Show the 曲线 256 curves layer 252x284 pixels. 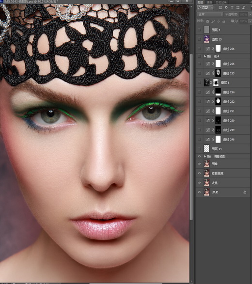pyautogui.click(x=199, y=49)
